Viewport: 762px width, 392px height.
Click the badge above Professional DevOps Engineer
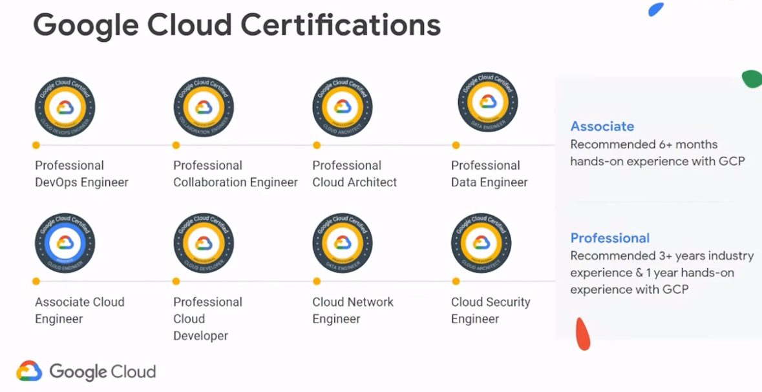[65, 107]
